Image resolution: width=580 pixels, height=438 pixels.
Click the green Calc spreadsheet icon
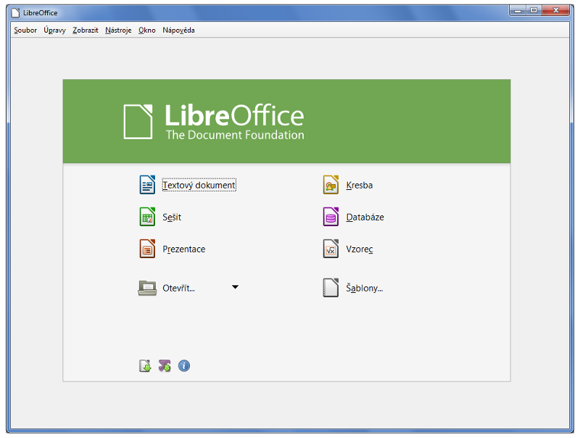(x=147, y=217)
